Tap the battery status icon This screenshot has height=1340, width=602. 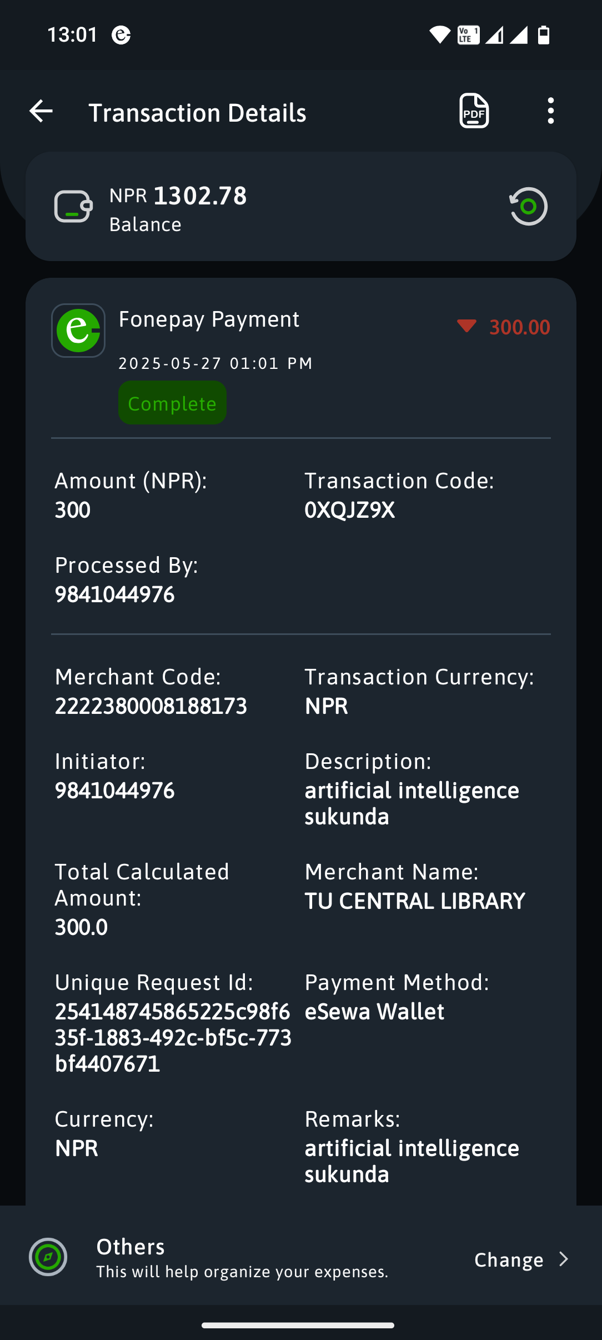[544, 35]
